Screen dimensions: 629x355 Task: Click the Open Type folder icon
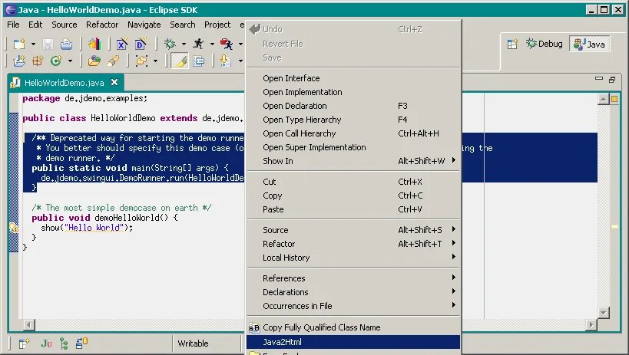[94, 61]
